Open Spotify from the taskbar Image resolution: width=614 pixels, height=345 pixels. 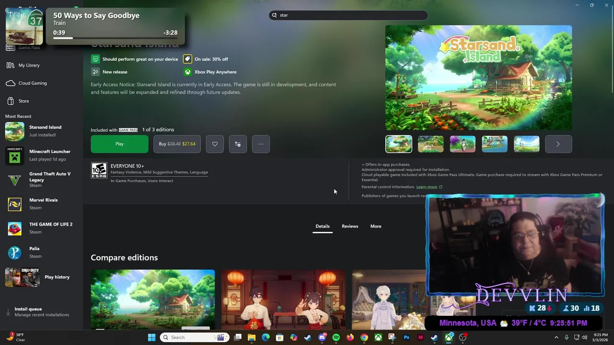click(x=336, y=337)
